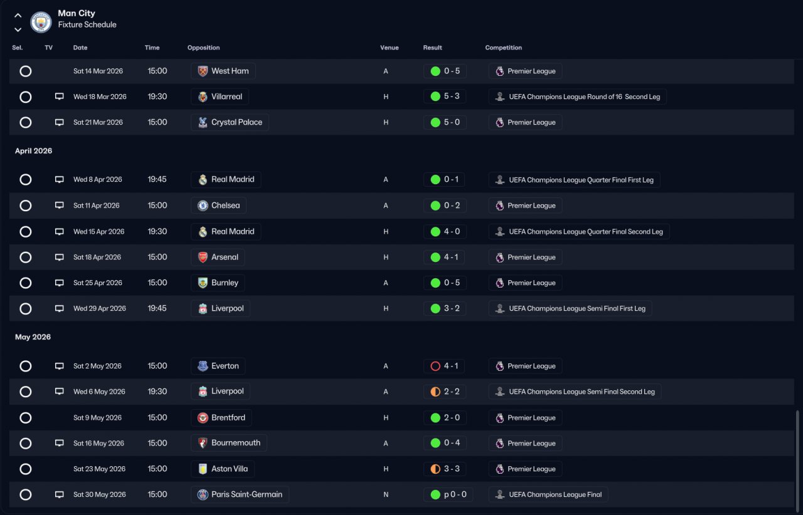Click the TV icon for the Villarreal match
This screenshot has height=515, width=803.
pos(60,96)
